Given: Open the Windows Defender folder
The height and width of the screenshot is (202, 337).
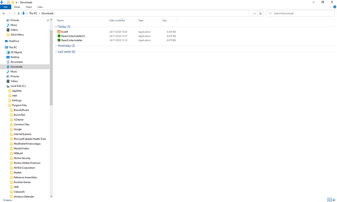Looking at the screenshot, I should coord(23,197).
